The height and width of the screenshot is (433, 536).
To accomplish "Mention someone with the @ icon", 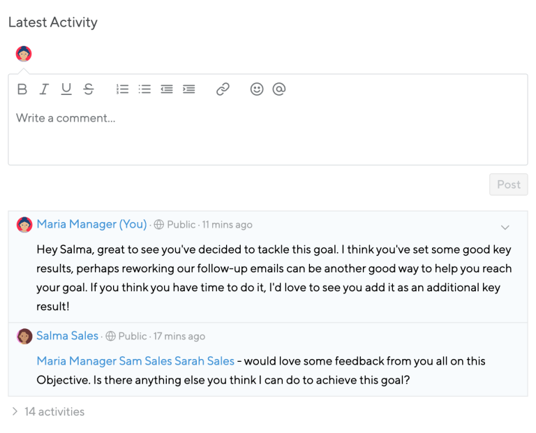I will click(x=279, y=89).
